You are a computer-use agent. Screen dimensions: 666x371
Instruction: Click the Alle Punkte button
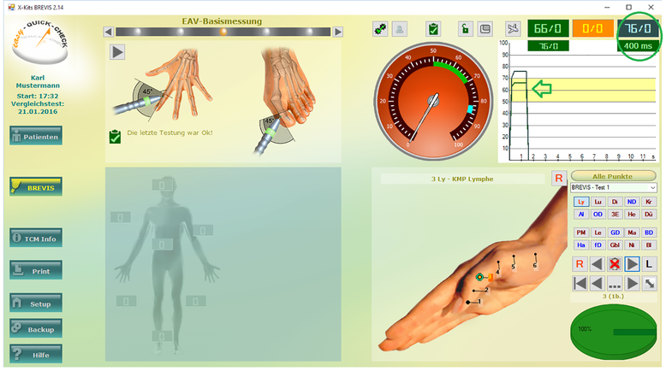click(x=613, y=175)
